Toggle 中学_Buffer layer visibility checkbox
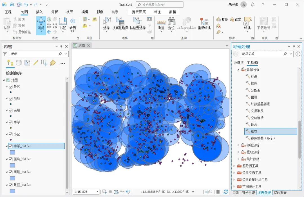The width and height of the screenshot is (304, 197). pyautogui.click(x=11, y=146)
